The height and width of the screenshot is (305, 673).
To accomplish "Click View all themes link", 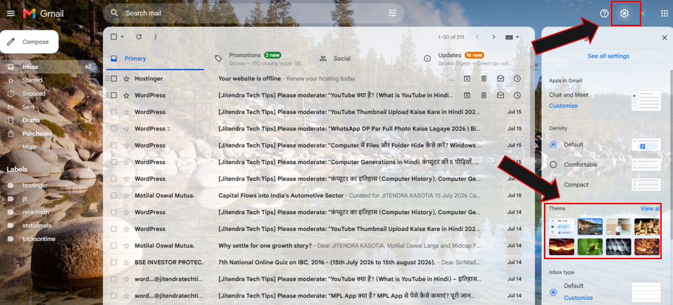I will pyautogui.click(x=650, y=208).
